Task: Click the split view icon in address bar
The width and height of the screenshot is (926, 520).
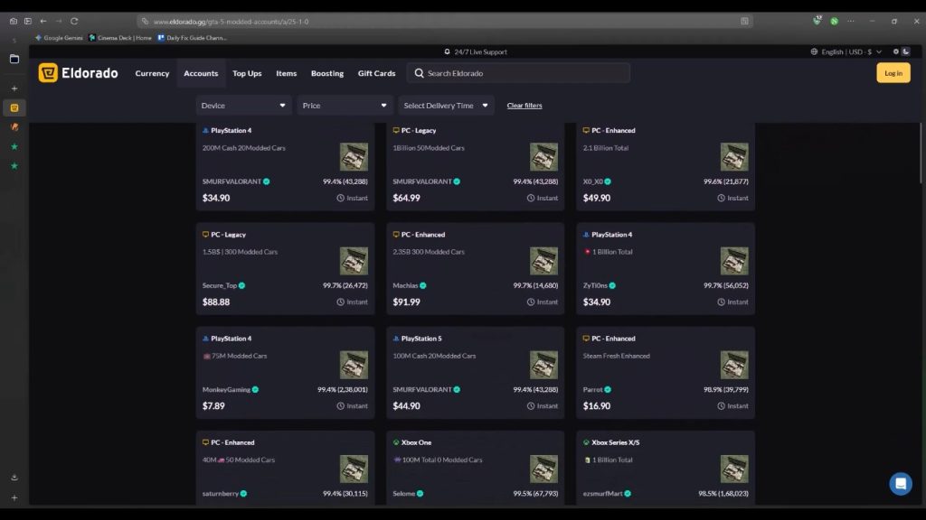Action: click(x=744, y=22)
